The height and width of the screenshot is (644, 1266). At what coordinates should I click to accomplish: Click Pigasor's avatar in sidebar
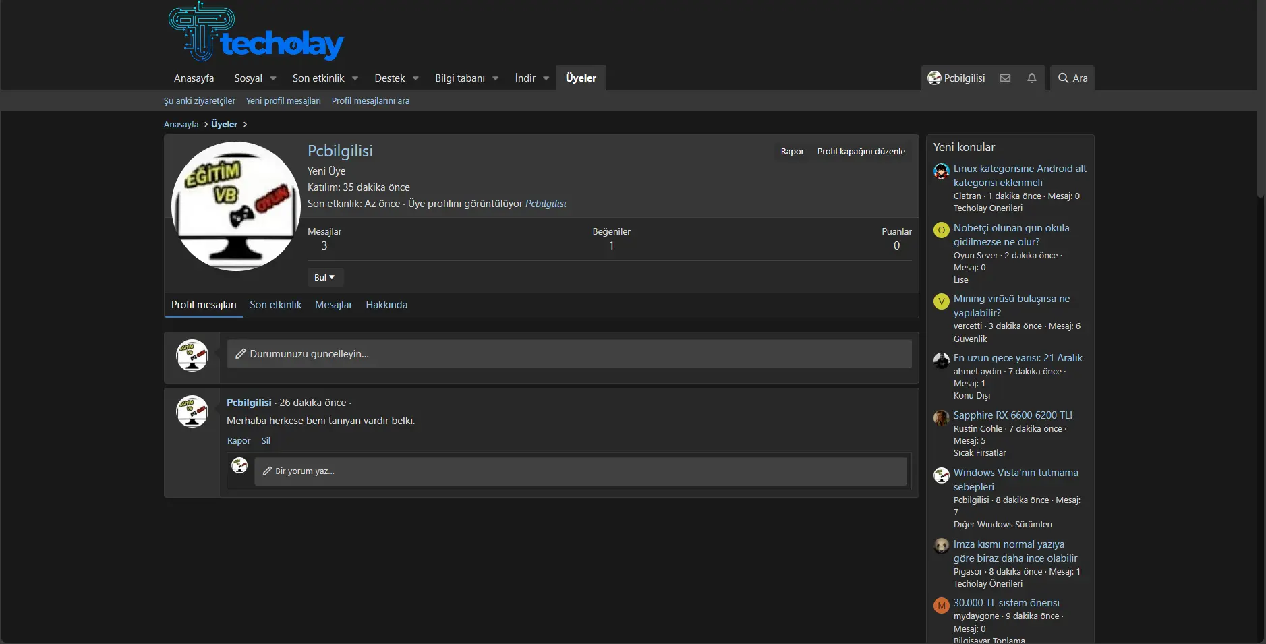pyautogui.click(x=941, y=546)
